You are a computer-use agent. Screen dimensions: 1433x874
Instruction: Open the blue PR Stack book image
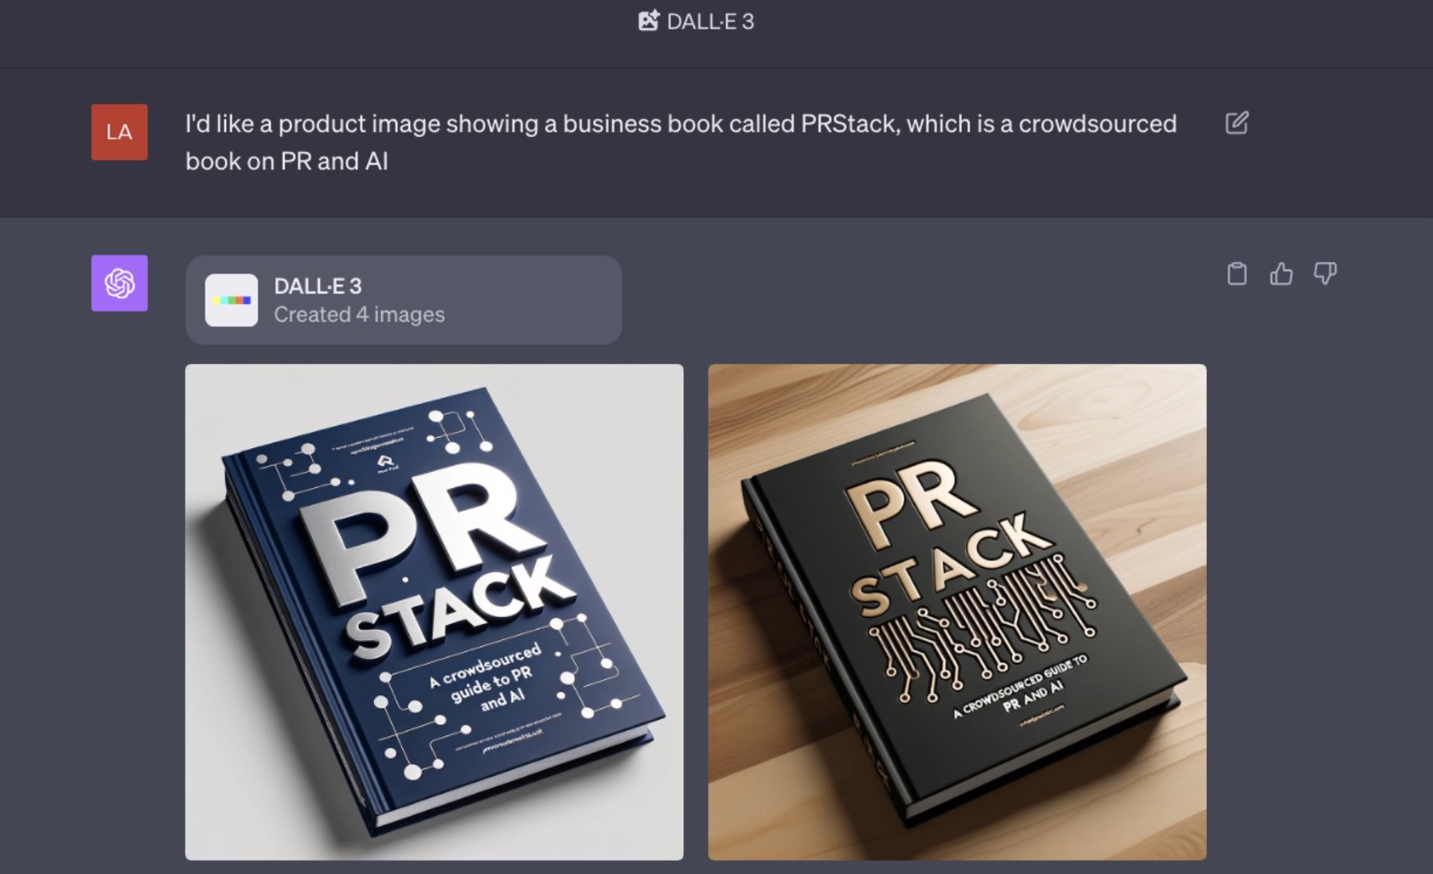(x=434, y=612)
